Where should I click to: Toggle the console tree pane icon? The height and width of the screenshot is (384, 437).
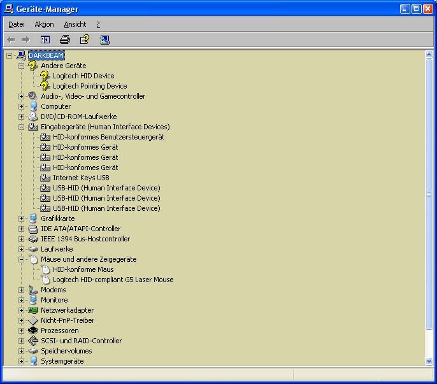[x=45, y=39]
